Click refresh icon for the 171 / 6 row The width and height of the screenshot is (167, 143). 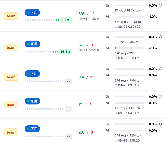click(x=160, y=96)
